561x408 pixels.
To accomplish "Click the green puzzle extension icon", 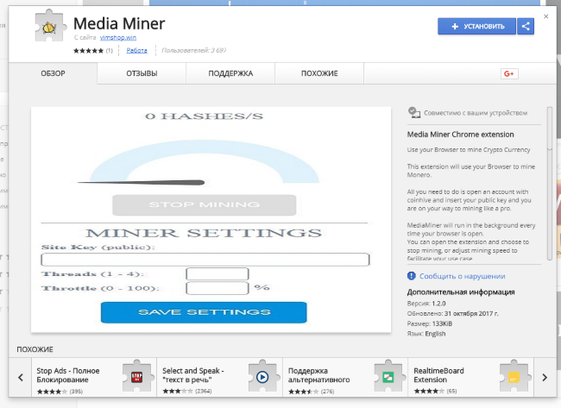I will coord(388,377).
